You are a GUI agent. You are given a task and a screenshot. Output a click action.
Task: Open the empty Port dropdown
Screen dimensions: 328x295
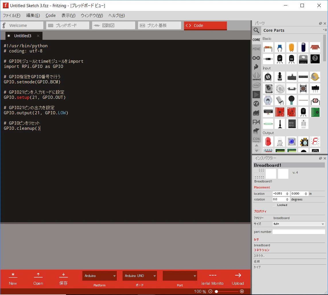click(180, 276)
